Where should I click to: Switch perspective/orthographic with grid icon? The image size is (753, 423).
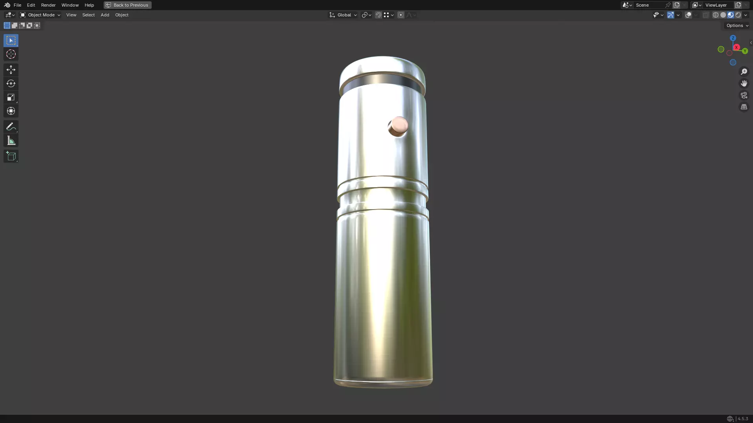[744, 107]
